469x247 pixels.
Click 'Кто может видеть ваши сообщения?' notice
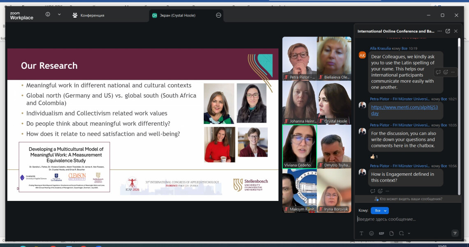408,199
